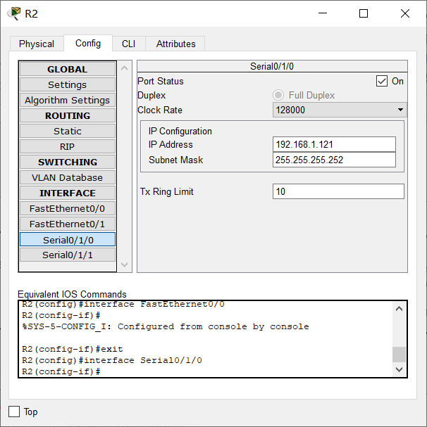
Task: Click sidebar scroll down arrow
Action: coord(125,265)
